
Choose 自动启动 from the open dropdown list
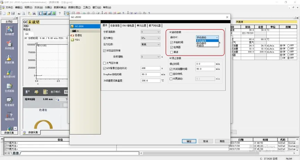(x=202, y=43)
